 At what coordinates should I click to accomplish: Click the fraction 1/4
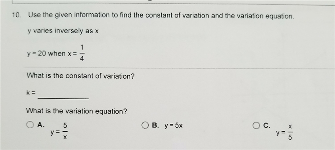(82, 53)
